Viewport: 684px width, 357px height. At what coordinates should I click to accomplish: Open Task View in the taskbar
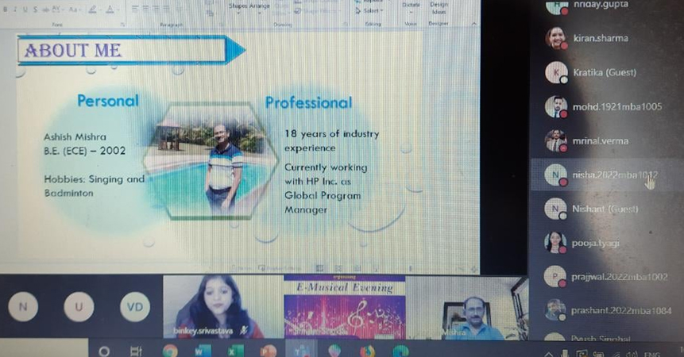click(136, 351)
